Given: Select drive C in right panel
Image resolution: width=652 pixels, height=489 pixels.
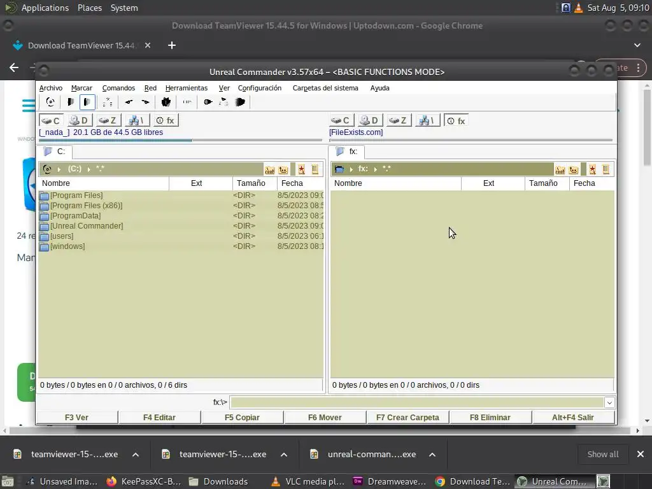Looking at the screenshot, I should pos(341,120).
